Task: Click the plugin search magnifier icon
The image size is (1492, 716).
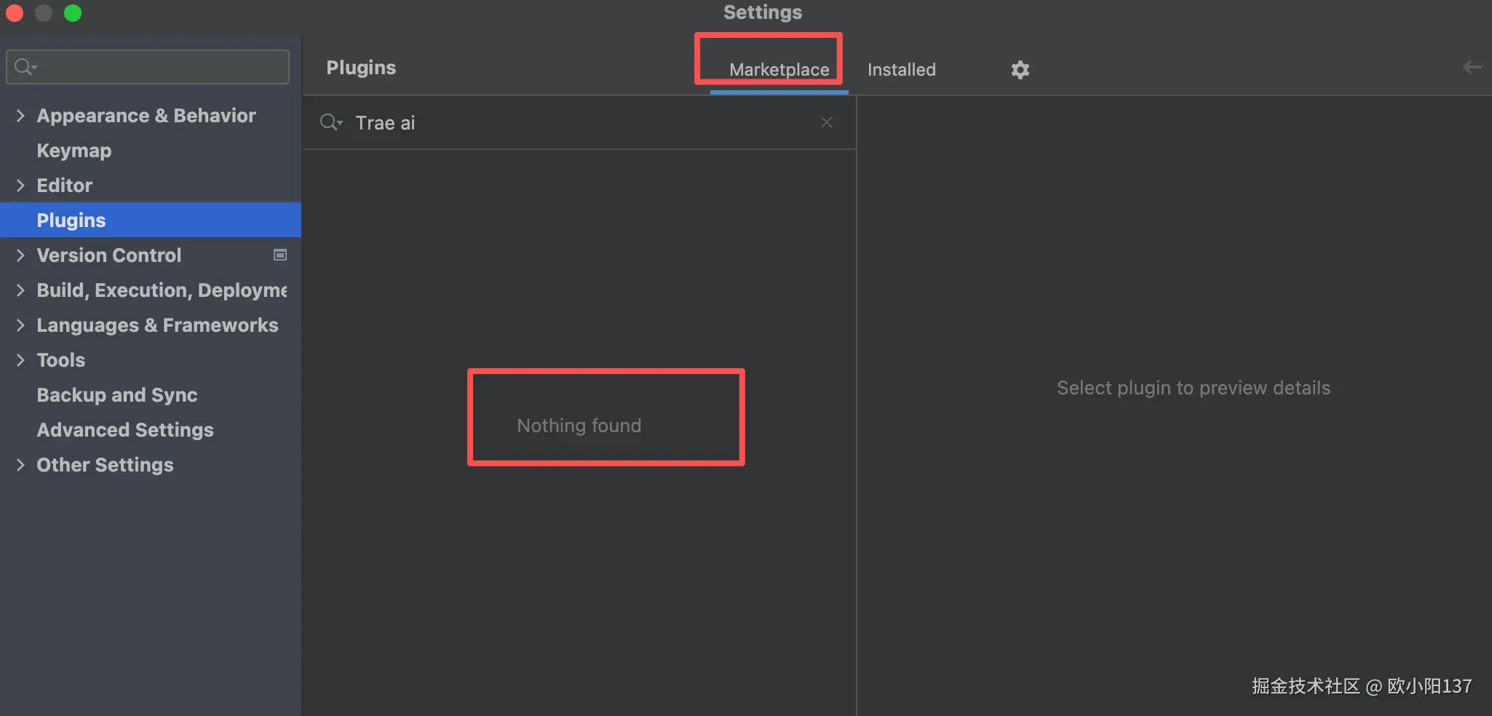Action: [x=330, y=122]
